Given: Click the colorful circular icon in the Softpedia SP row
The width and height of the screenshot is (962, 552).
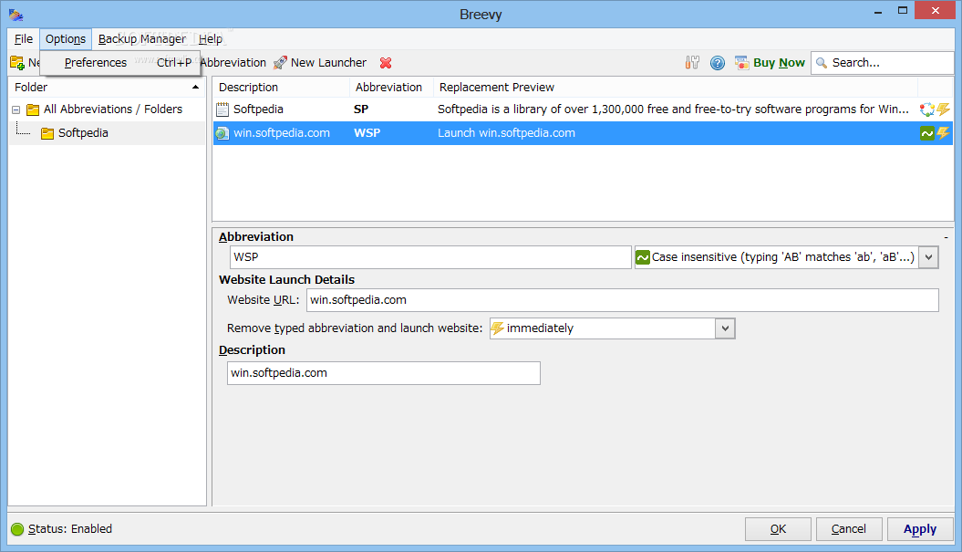Looking at the screenshot, I should [927, 109].
